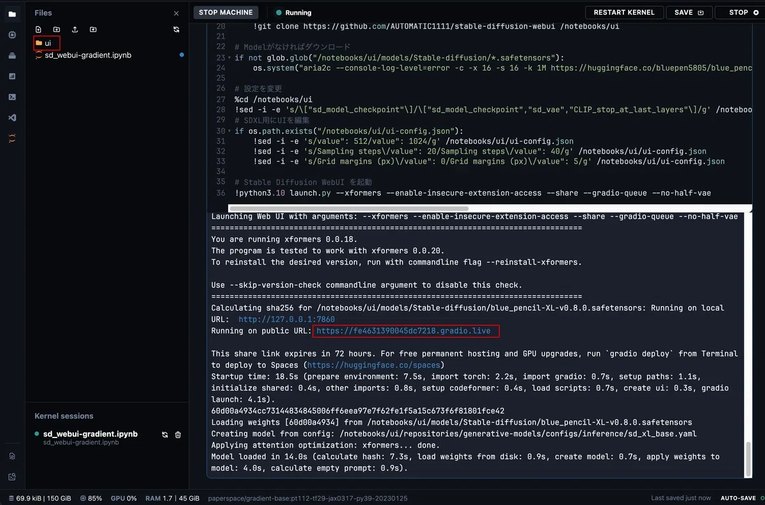
Task: Click the RAM usage status entry
Action: [x=173, y=498]
